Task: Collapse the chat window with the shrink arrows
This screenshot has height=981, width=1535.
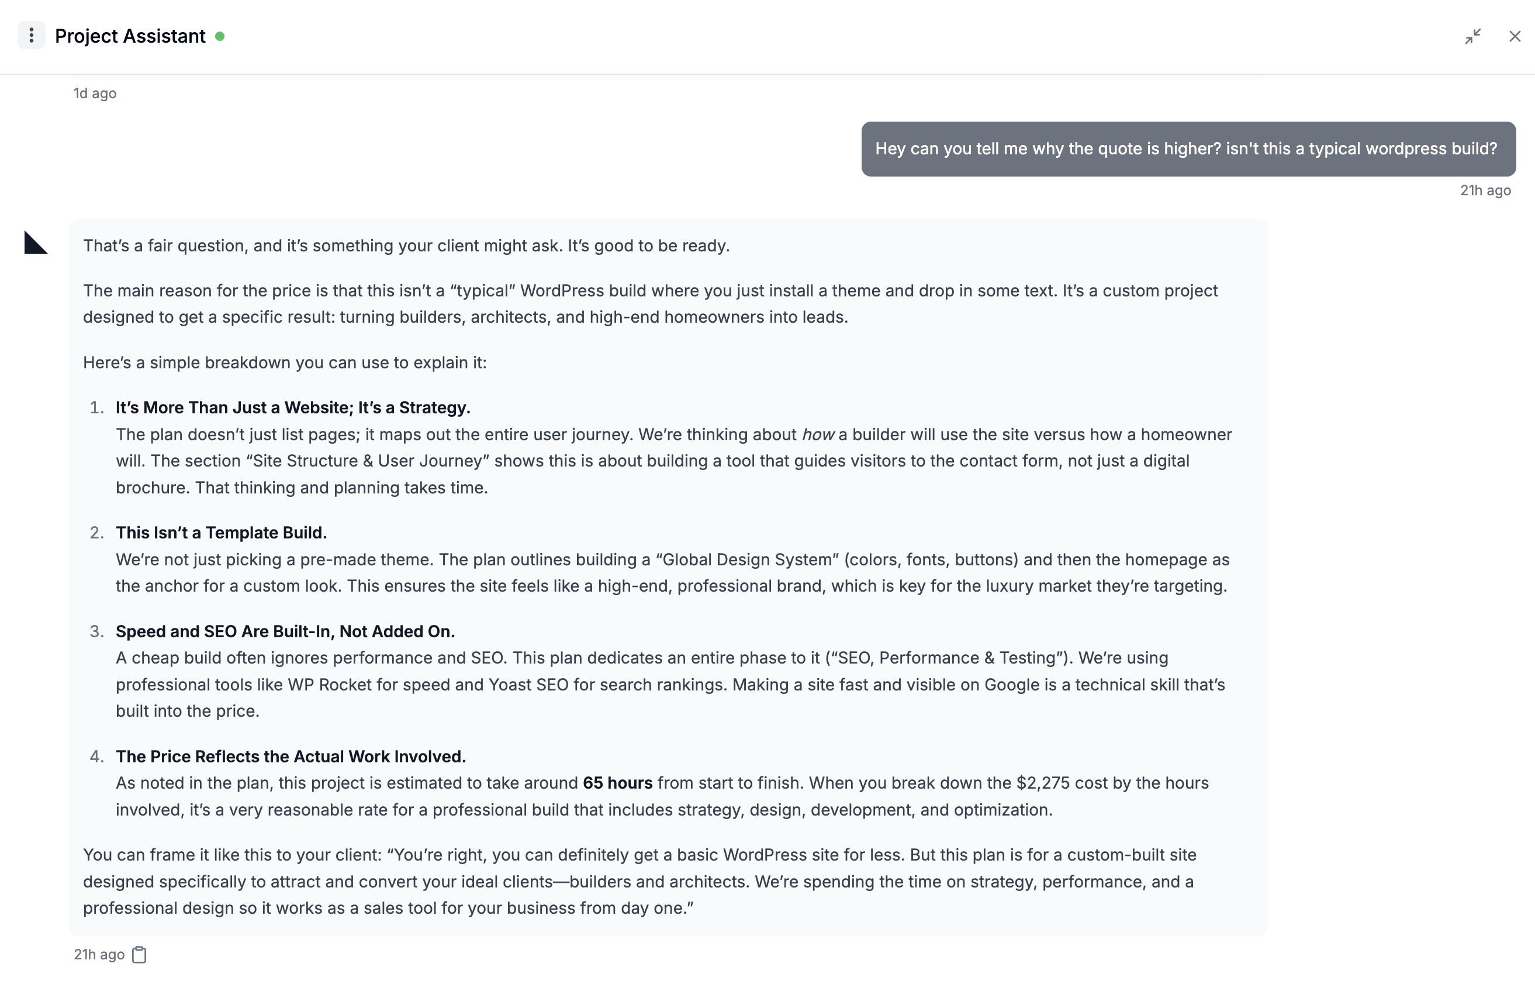Action: coord(1474,36)
